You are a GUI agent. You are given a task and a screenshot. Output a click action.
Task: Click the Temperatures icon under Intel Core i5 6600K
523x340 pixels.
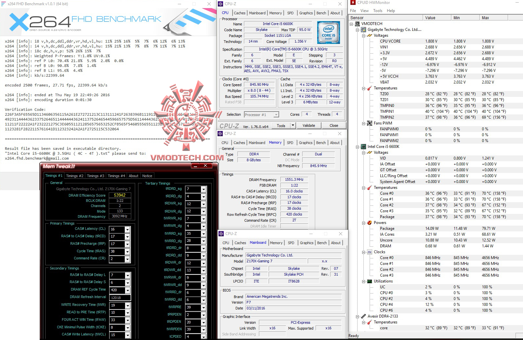[x=370, y=188]
